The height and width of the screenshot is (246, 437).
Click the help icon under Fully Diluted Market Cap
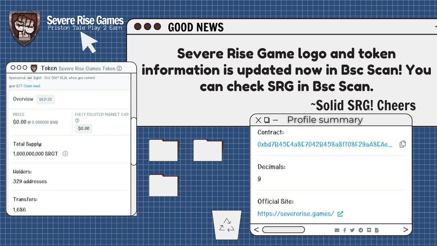pos(77,121)
